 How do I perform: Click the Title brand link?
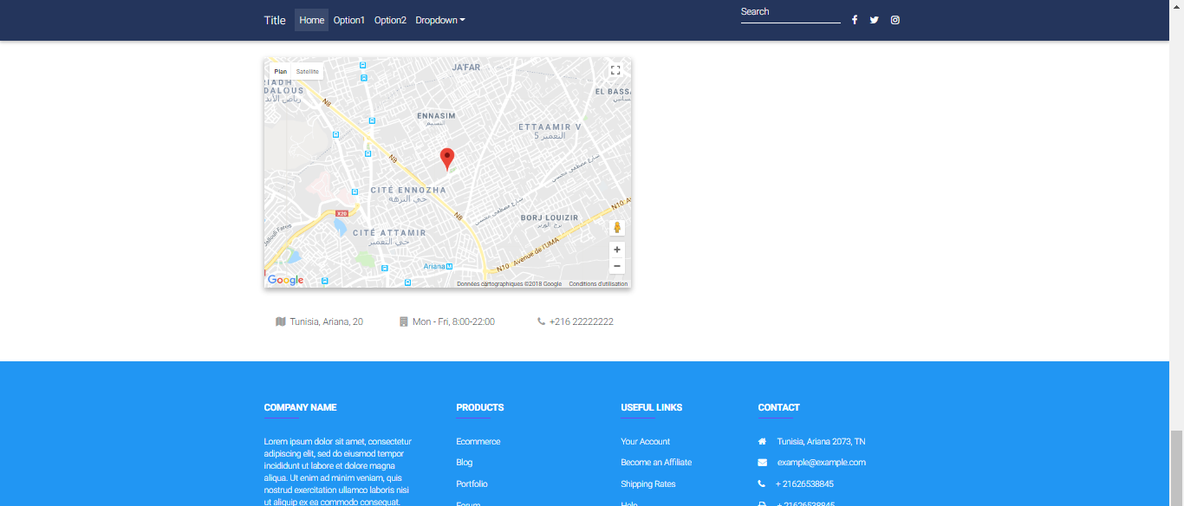point(275,20)
